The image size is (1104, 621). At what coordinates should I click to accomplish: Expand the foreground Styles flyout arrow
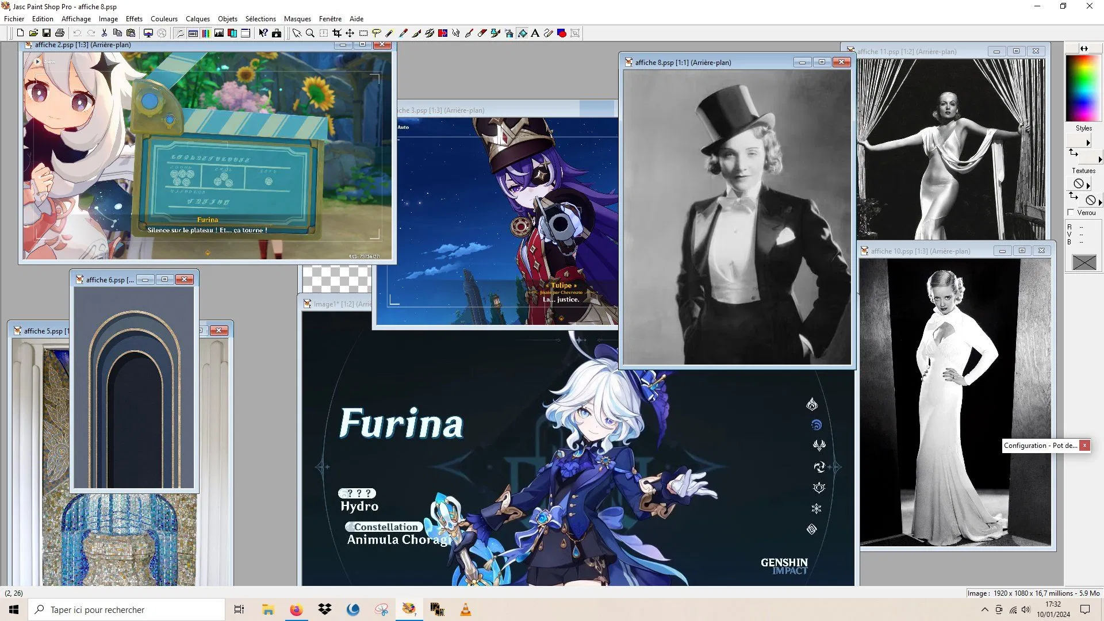tap(1088, 143)
